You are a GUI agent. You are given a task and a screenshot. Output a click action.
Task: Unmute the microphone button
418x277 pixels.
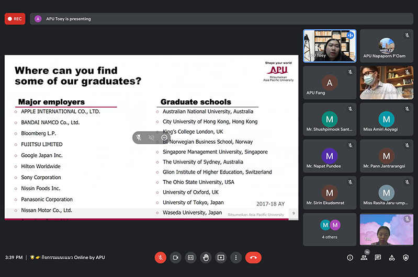click(161, 258)
